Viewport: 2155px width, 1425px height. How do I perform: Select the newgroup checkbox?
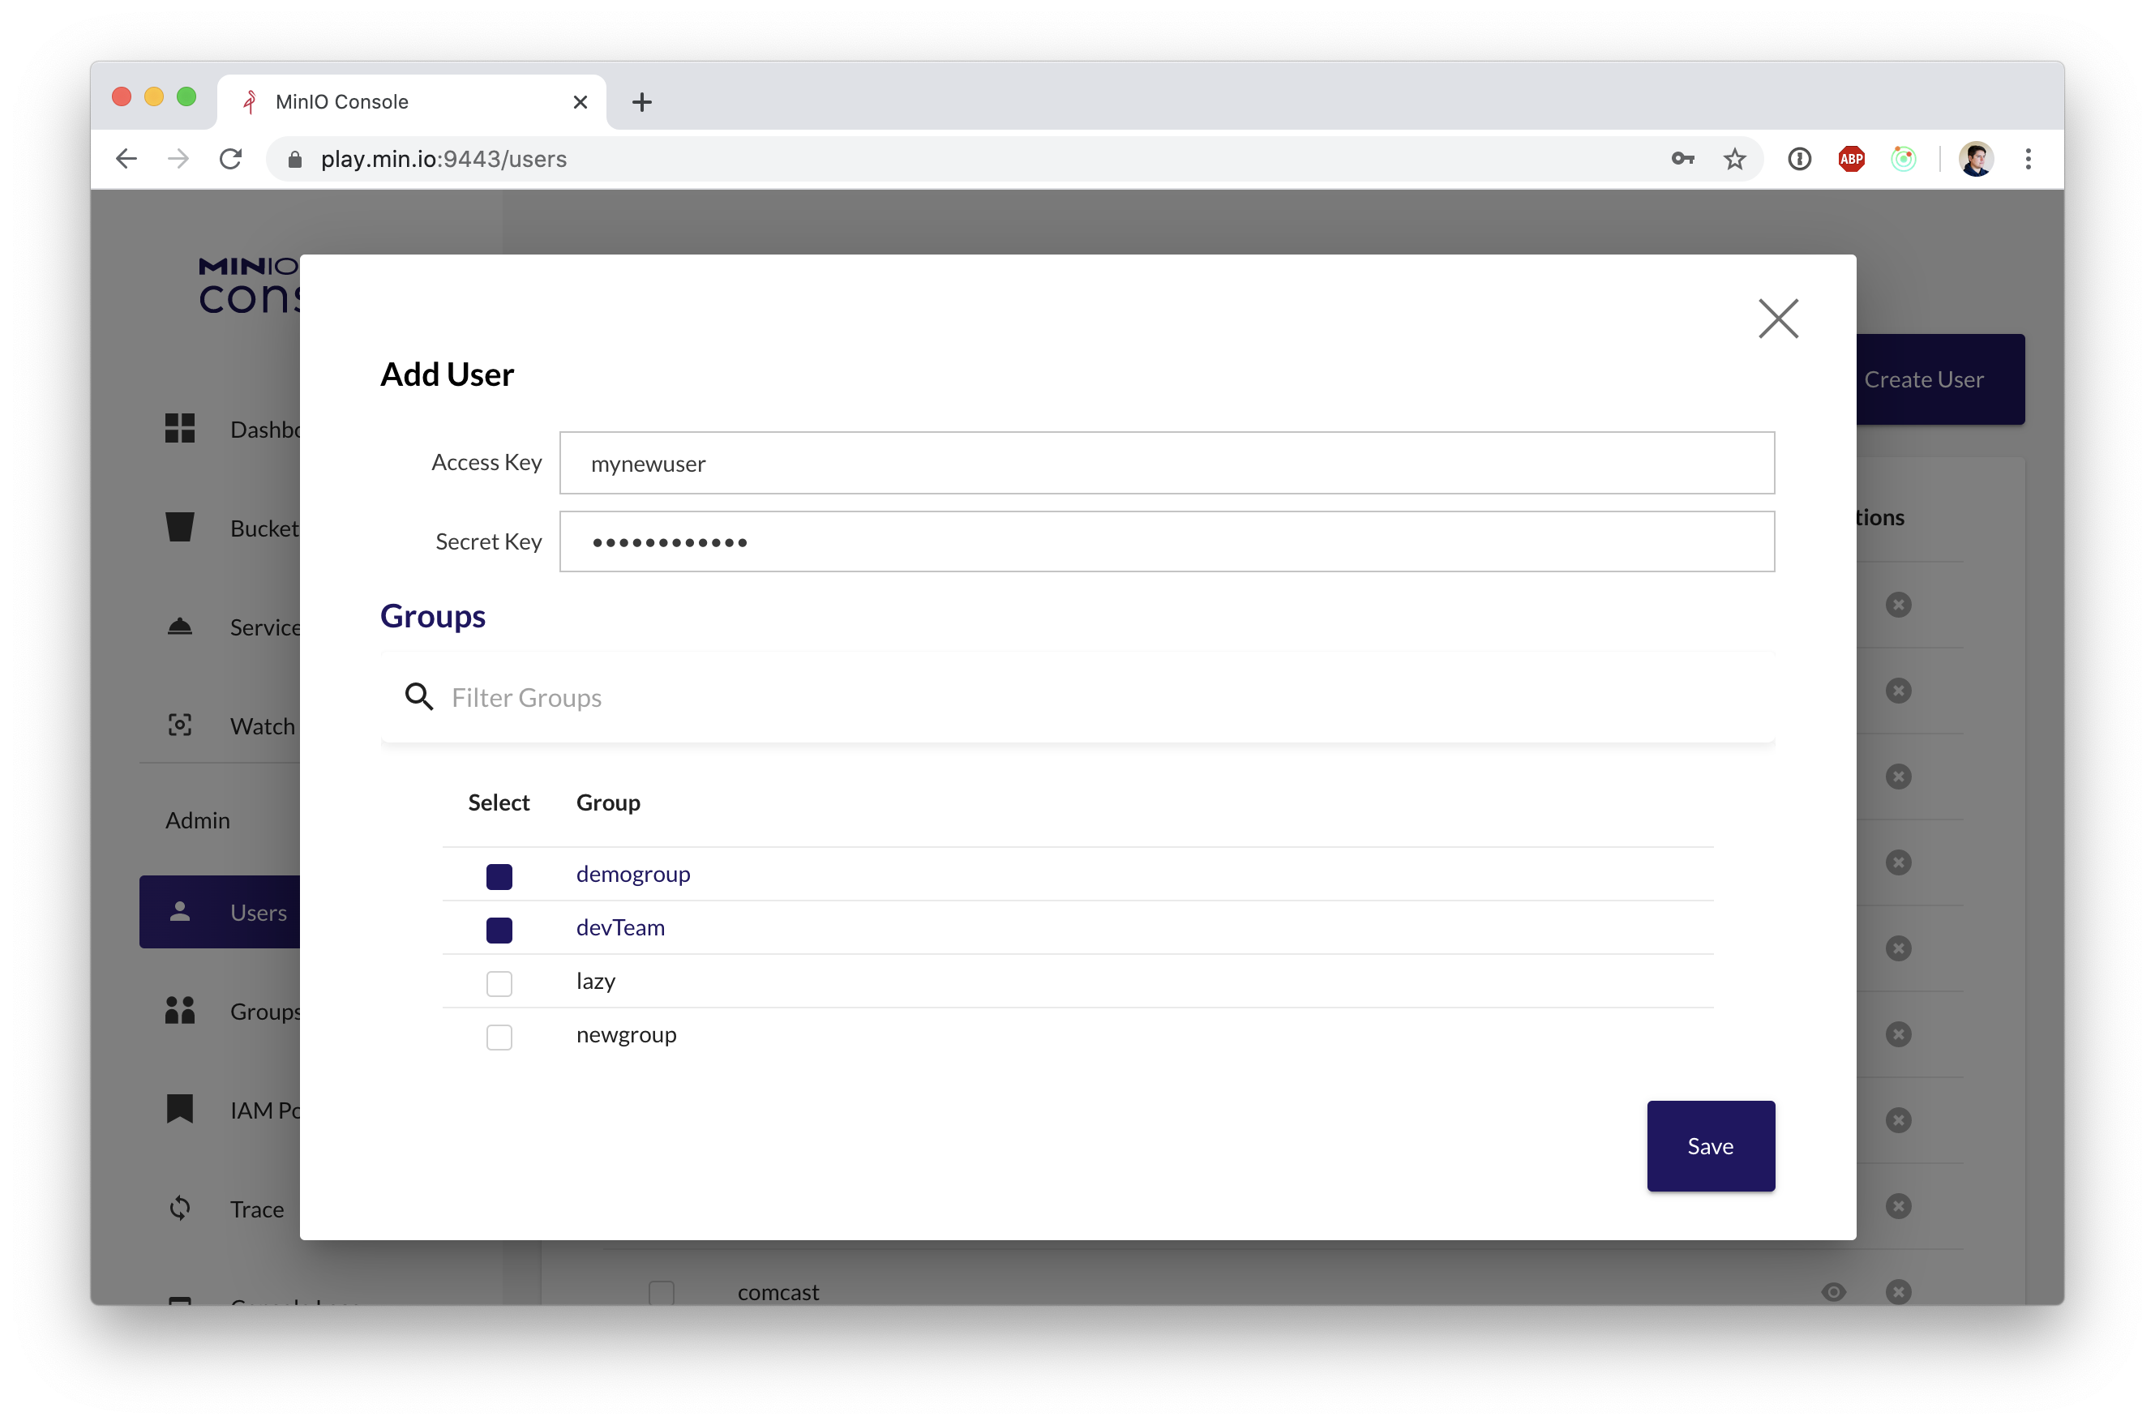499,1037
